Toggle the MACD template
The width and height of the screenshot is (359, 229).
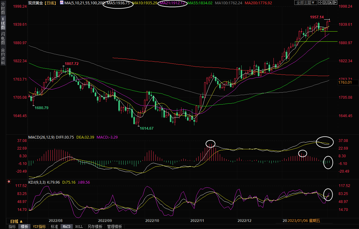pos(67,227)
